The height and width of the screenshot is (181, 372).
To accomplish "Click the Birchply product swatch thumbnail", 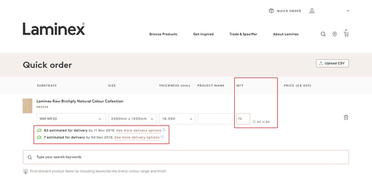I will click(x=27, y=106).
